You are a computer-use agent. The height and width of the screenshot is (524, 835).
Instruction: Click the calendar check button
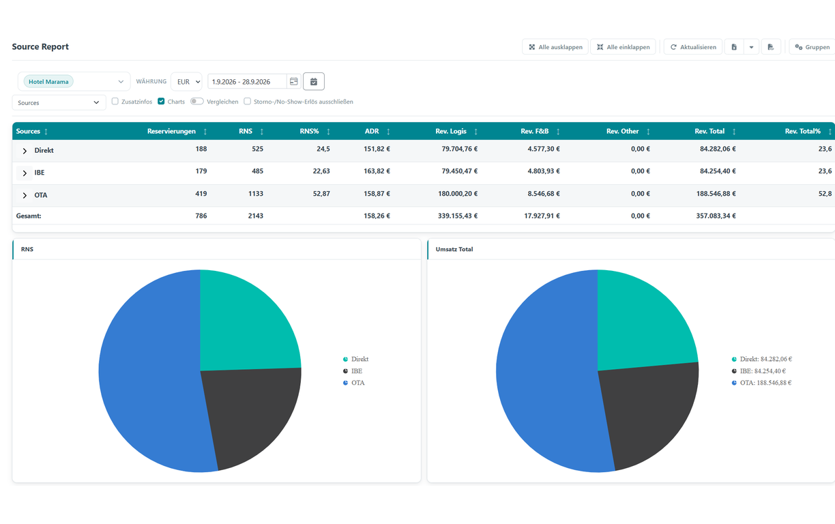(314, 82)
